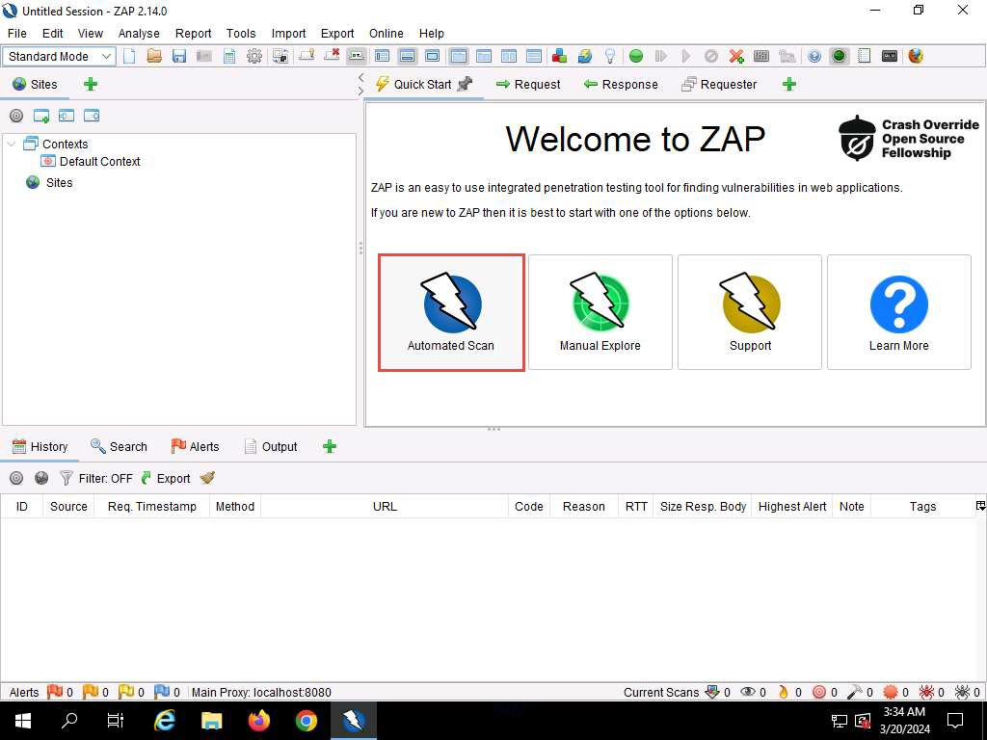The height and width of the screenshot is (740, 987).
Task: Click the Automated Scan launcher
Action: pyautogui.click(x=451, y=312)
